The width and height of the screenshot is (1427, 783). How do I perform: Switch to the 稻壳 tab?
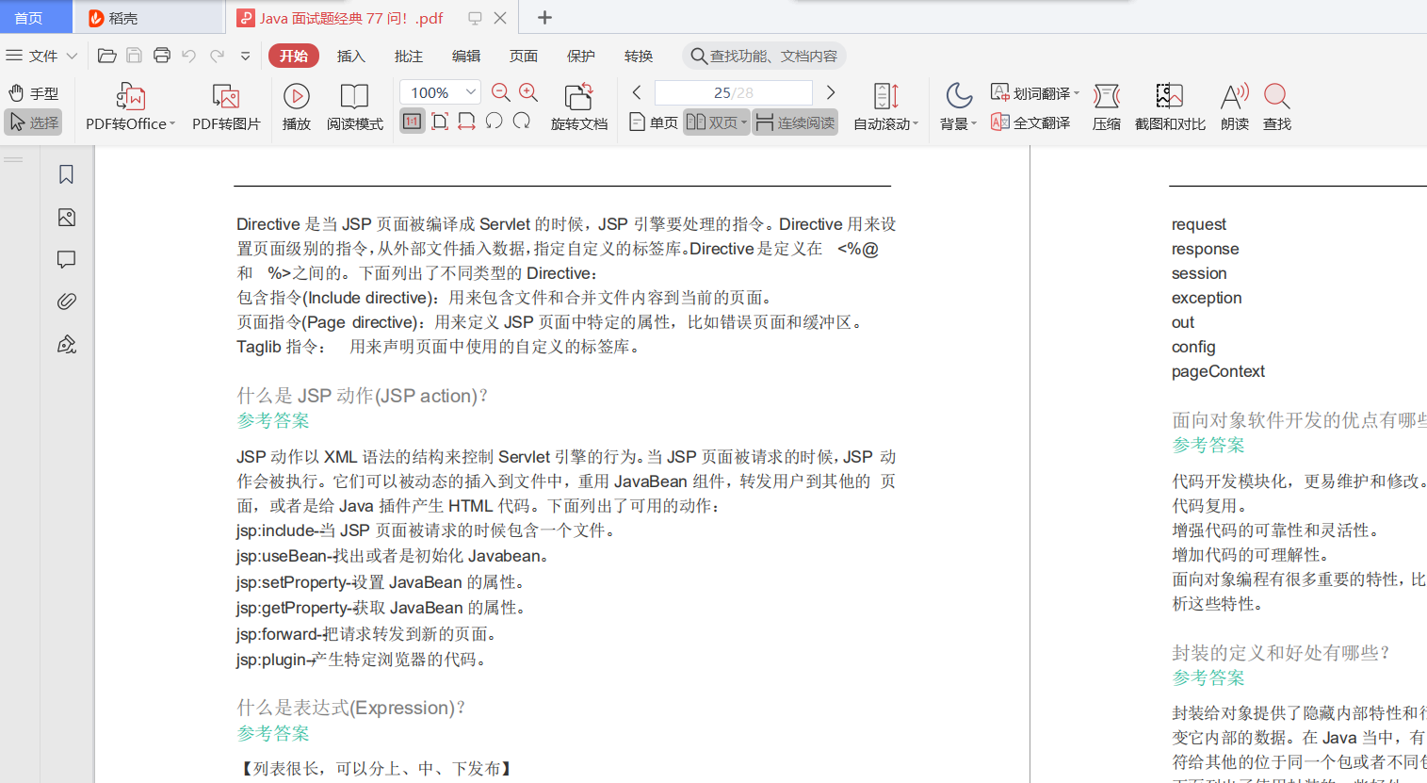[149, 18]
